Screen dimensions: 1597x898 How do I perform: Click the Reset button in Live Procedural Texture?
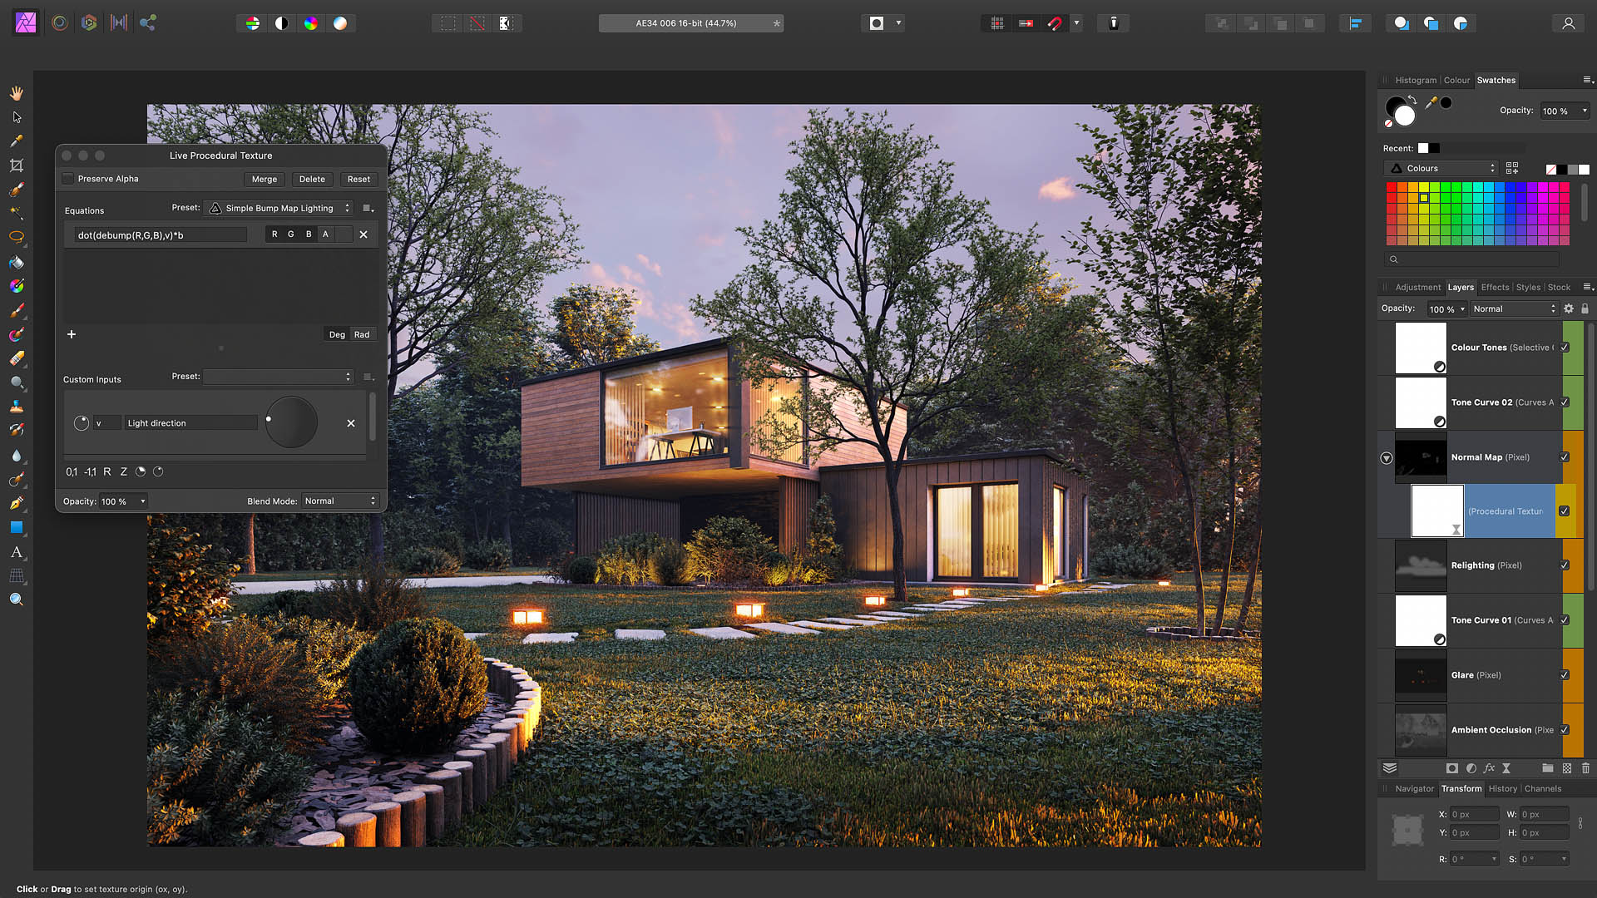[x=358, y=179]
